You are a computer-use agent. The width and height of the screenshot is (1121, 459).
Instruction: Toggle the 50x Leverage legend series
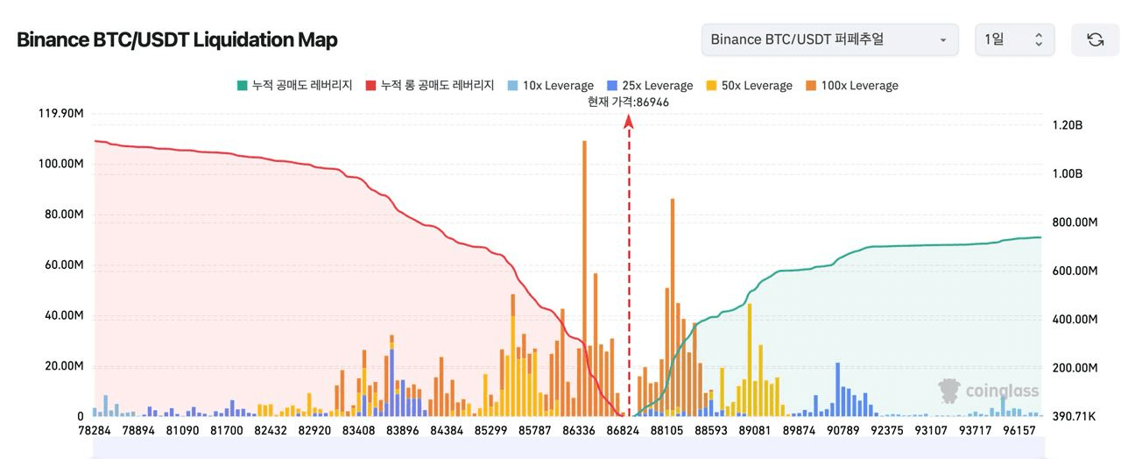(x=749, y=85)
